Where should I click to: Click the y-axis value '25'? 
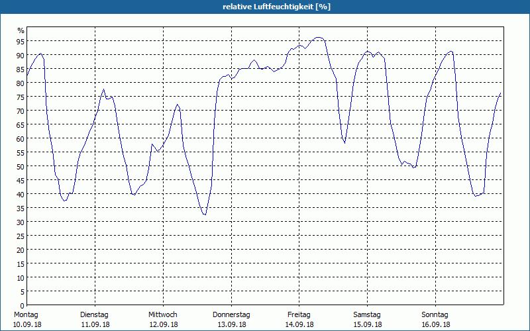tap(21, 236)
